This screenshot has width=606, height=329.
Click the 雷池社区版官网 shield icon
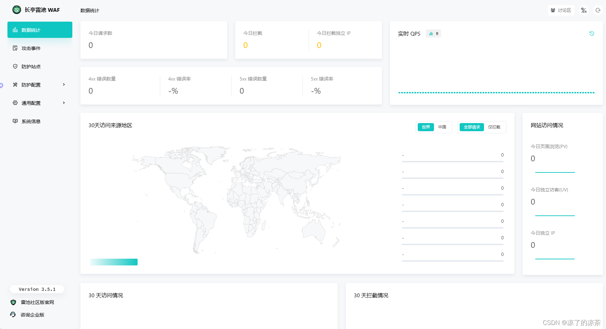[x=14, y=302]
